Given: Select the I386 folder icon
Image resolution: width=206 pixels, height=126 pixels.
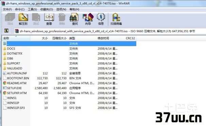Looking at the screenshot, I should tap(5, 58).
